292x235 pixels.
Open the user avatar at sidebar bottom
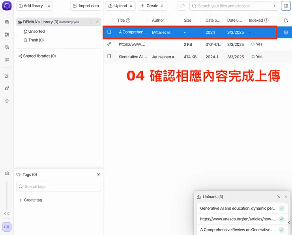[x=7, y=227]
